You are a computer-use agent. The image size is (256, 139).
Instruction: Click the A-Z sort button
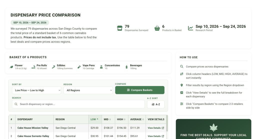click(156, 104)
